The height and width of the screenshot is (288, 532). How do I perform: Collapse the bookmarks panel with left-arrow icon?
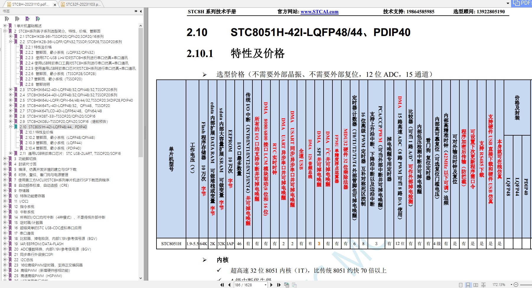coord(141,11)
